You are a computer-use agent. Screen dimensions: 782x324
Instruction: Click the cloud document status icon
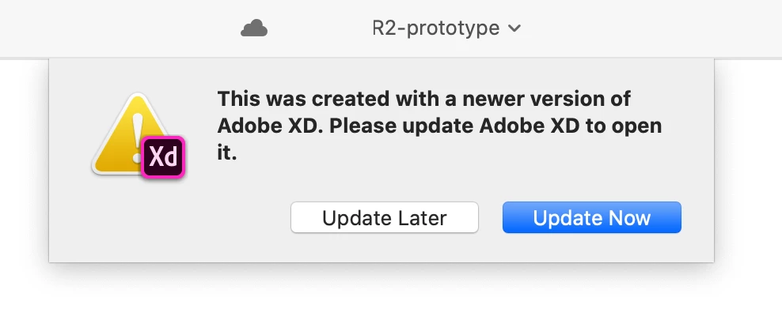254,29
